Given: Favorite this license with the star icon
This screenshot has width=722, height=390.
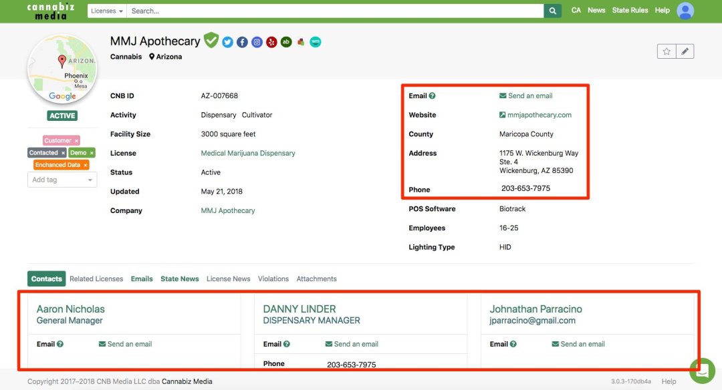Looking at the screenshot, I should 667,51.
